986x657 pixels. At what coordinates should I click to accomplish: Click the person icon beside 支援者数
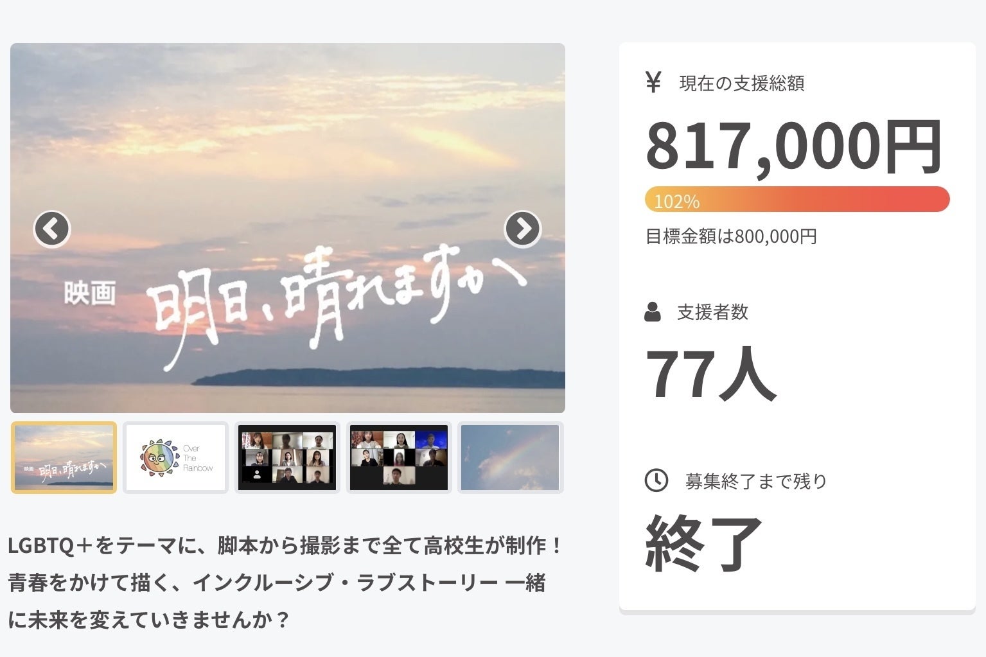(653, 312)
